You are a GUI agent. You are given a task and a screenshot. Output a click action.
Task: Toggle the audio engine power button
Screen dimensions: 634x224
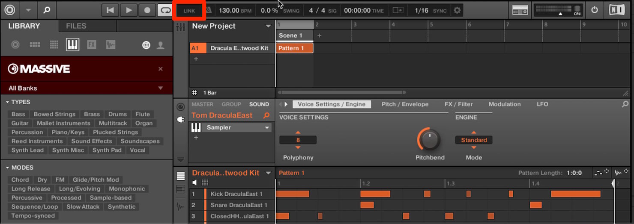[x=595, y=10]
